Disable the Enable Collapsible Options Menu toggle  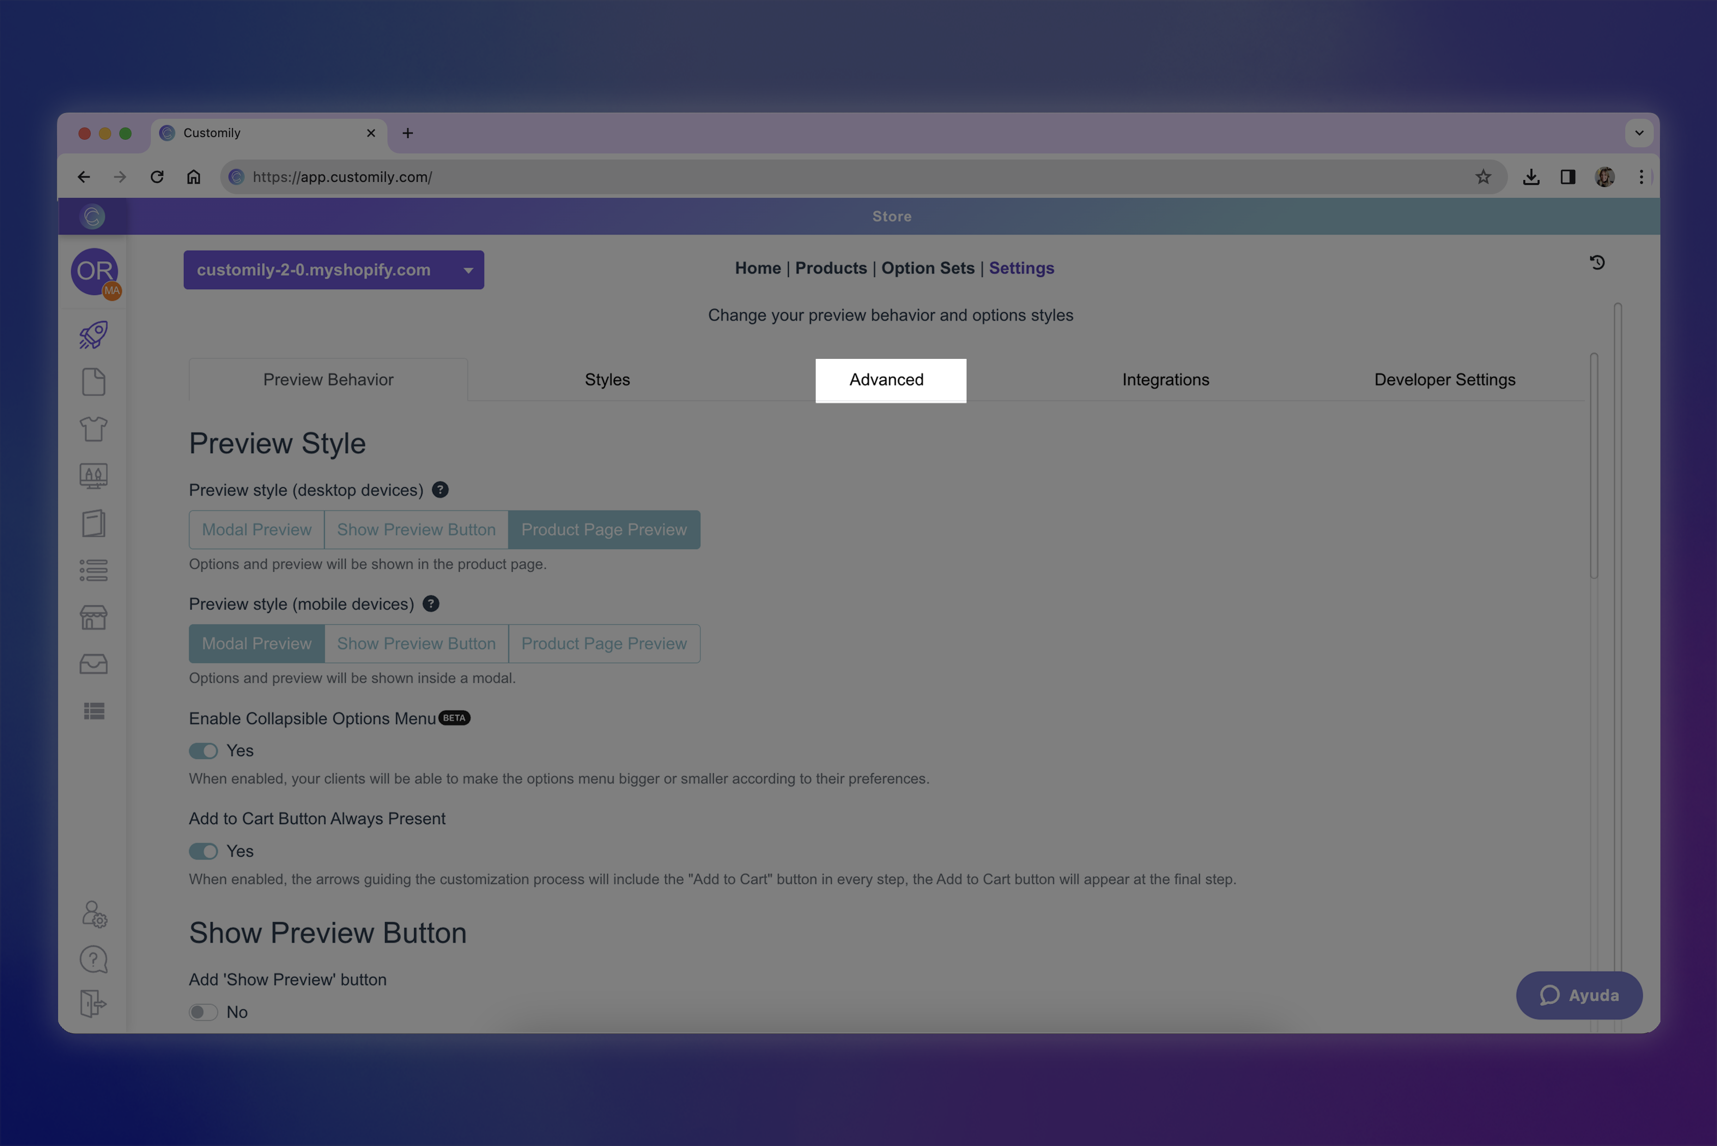click(x=203, y=750)
